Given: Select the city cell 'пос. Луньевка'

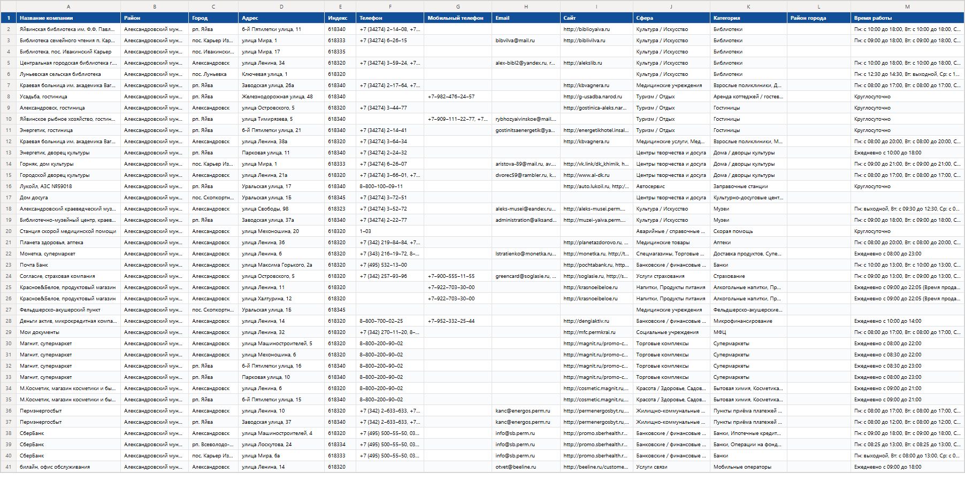Looking at the screenshot, I should (213, 74).
